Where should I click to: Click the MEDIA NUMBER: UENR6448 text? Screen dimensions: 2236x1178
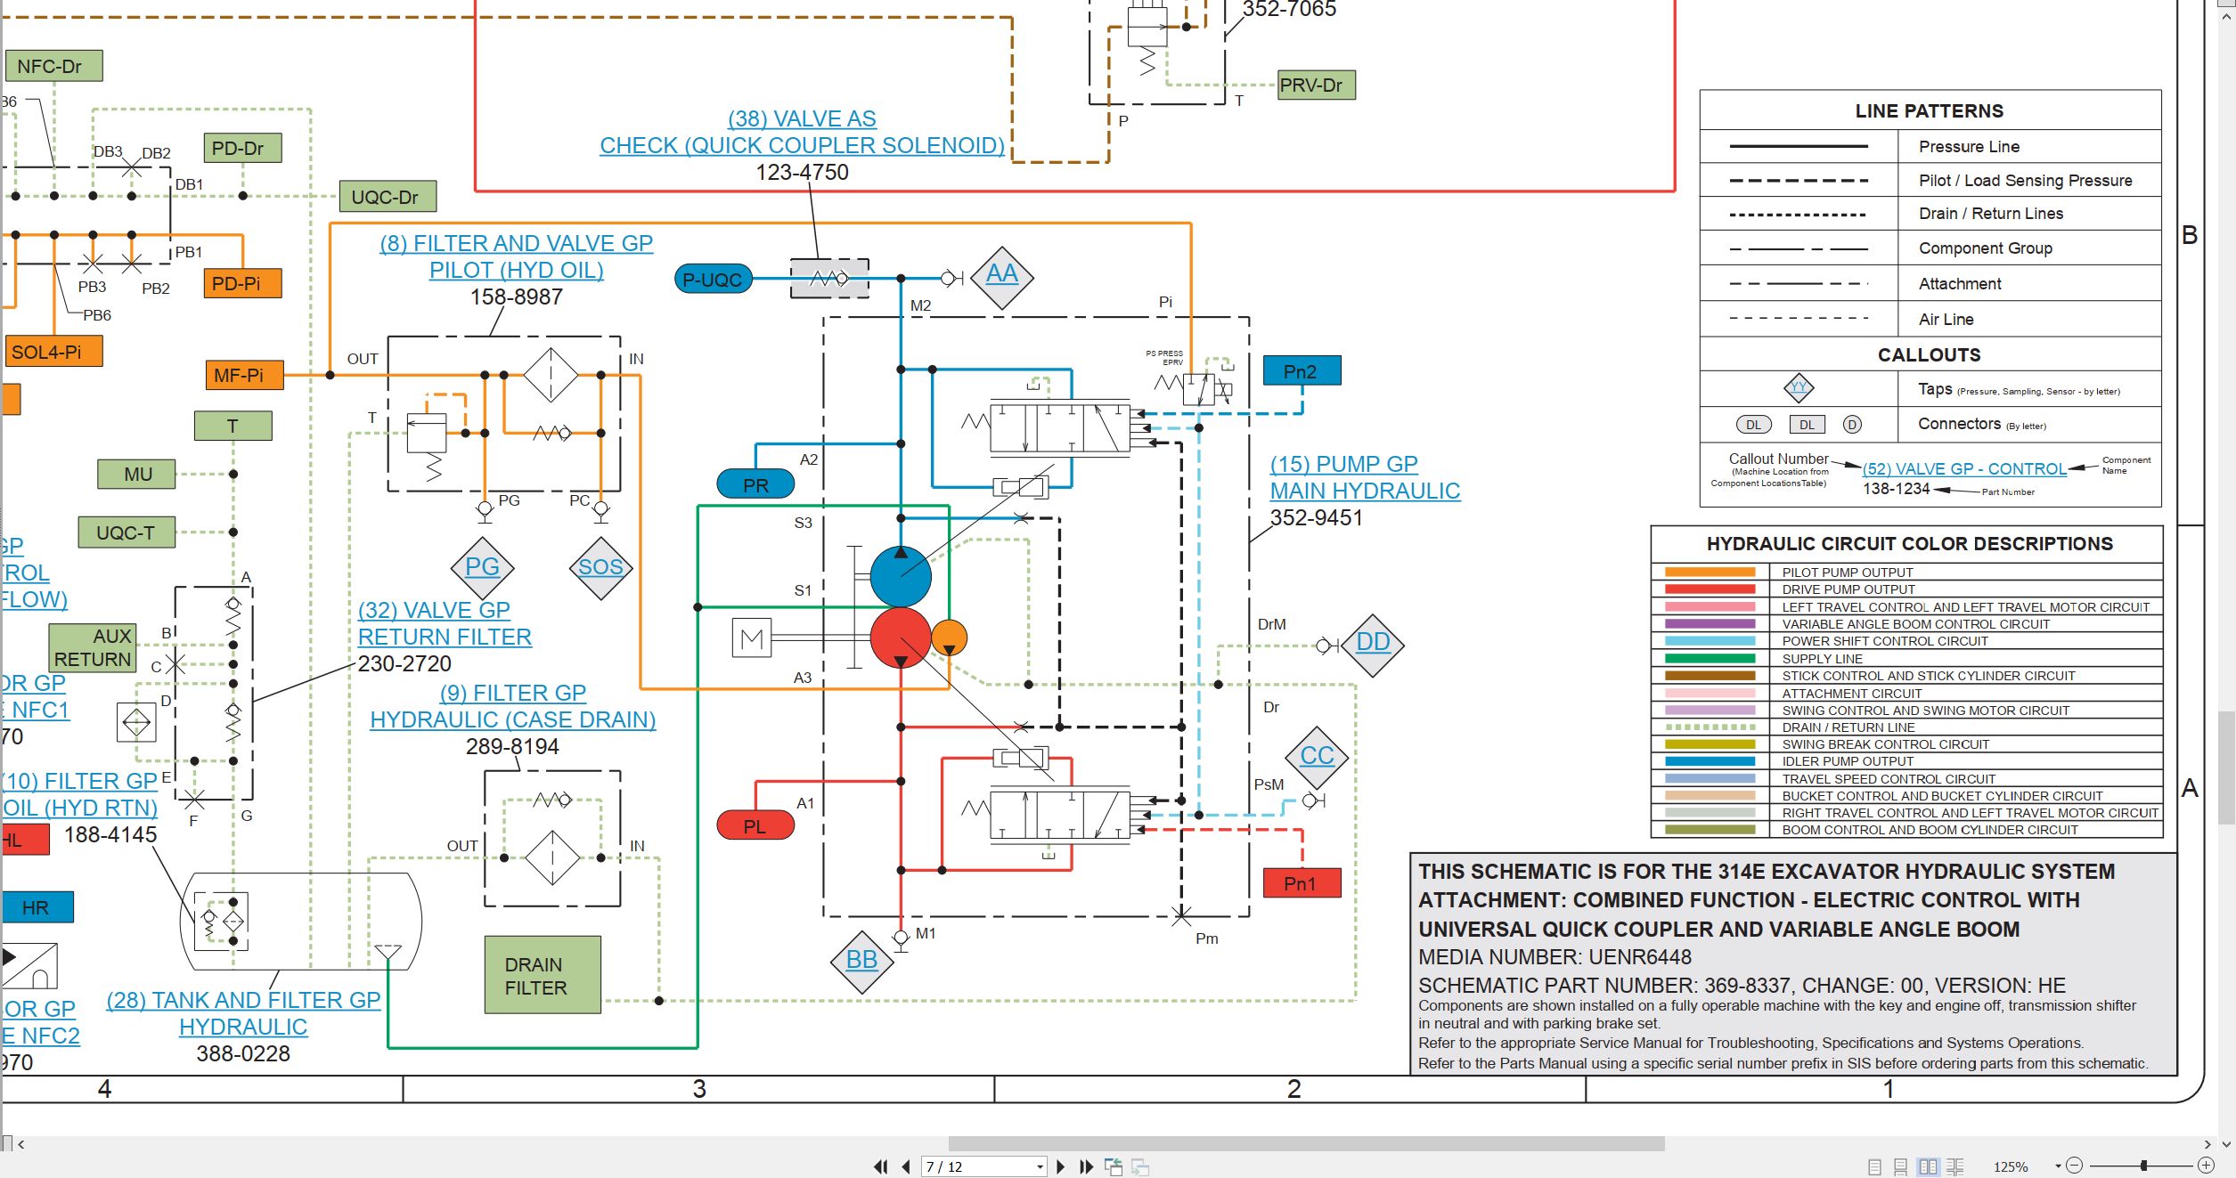click(1555, 957)
